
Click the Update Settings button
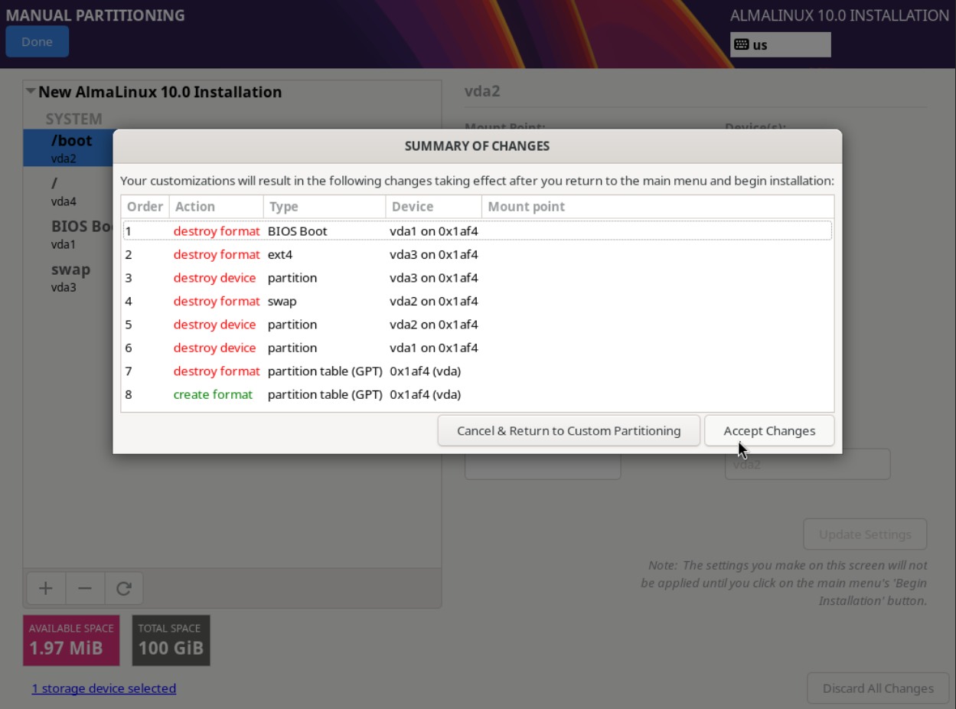coord(865,534)
